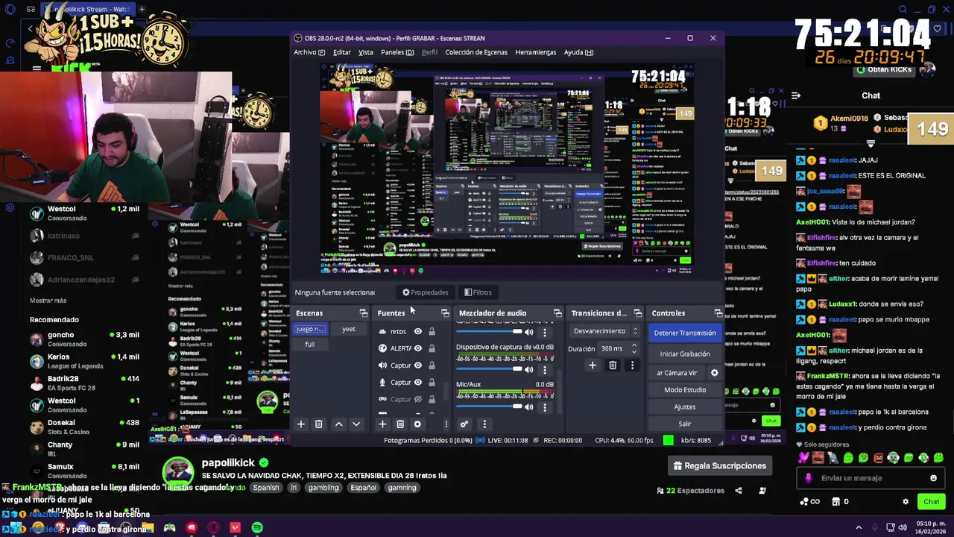This screenshot has width=954, height=537.
Task: Adjust Dispositivo de captura volume slider
Action: [489, 369]
